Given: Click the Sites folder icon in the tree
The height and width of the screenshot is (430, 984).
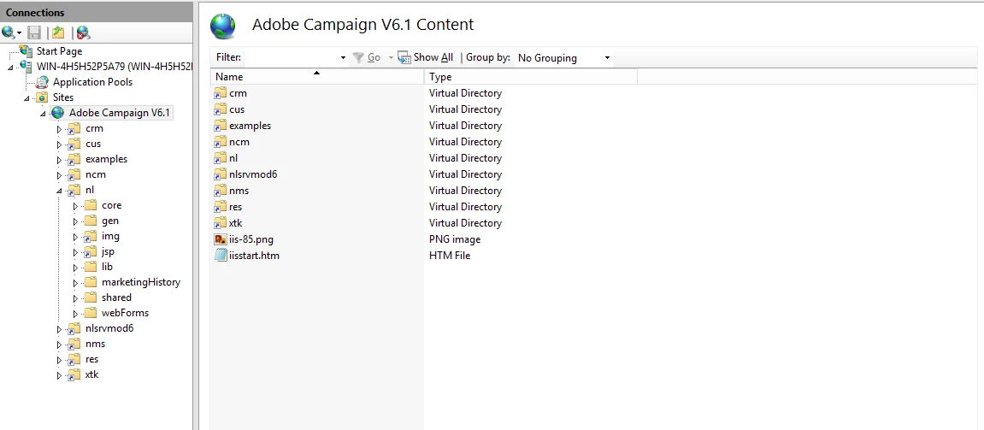Looking at the screenshot, I should pos(42,97).
